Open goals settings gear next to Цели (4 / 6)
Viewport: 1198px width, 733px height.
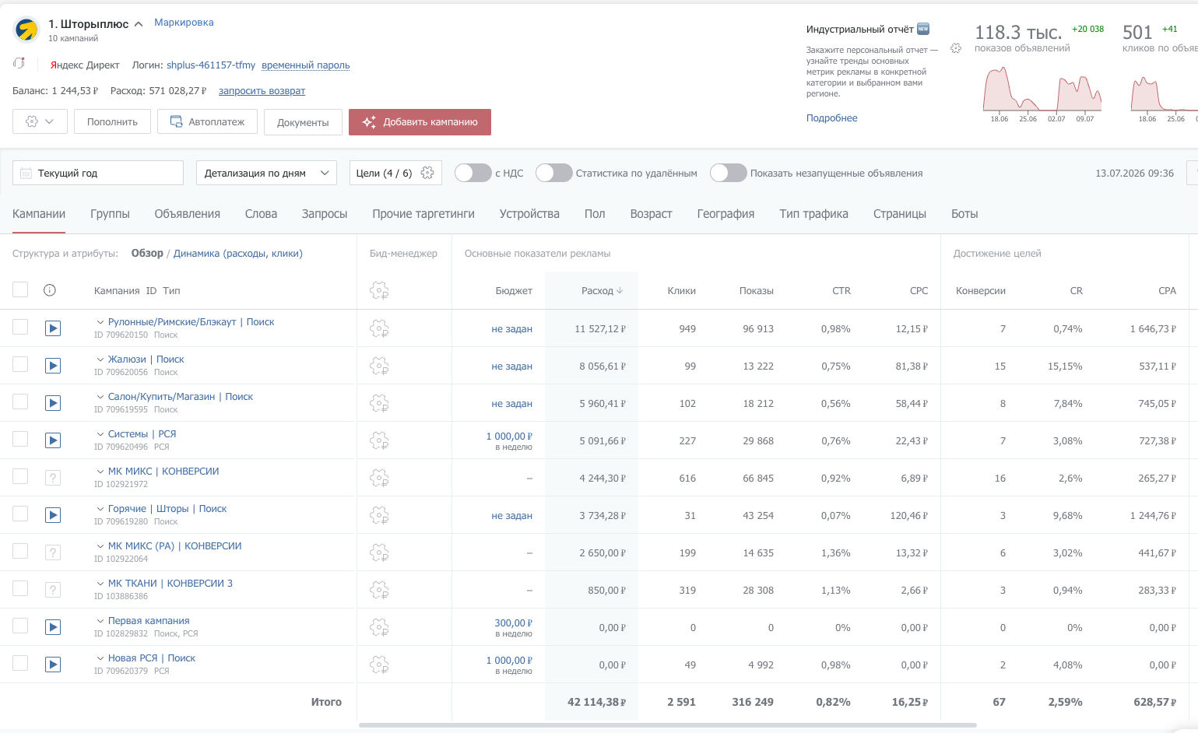click(x=427, y=173)
